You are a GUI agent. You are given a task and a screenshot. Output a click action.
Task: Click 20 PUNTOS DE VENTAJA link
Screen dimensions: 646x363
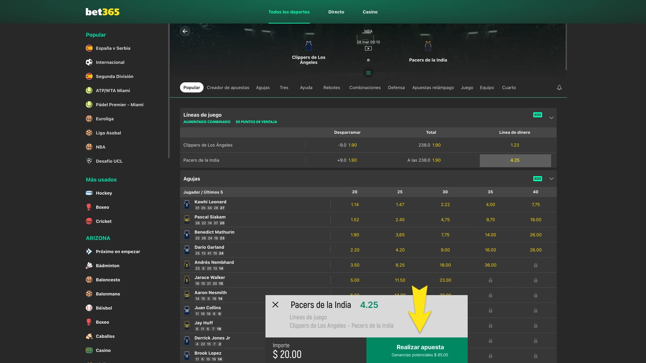[x=256, y=122]
